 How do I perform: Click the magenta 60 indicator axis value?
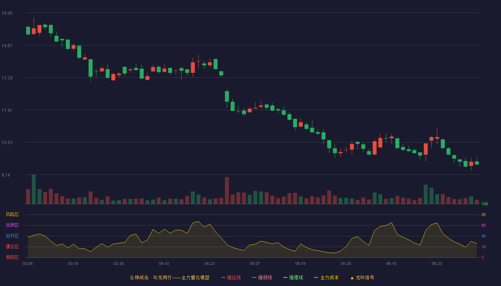coord(483,225)
